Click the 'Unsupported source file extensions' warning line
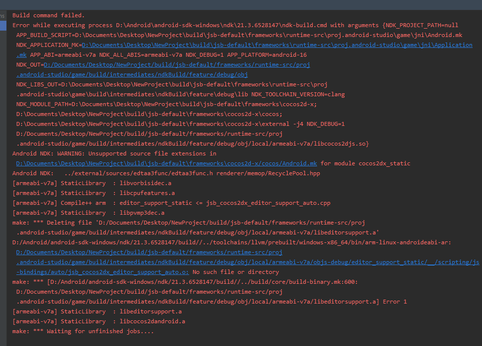482x346 pixels. (x=114, y=154)
